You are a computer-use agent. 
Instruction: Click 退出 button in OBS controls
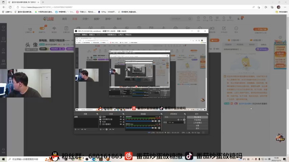point(197,128)
